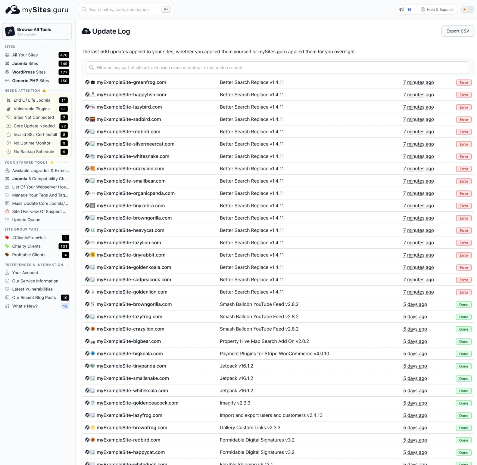Viewport: 477px width, 465px height.
Task: Click the icon beside Sites Not Connected
Action: 9,117
